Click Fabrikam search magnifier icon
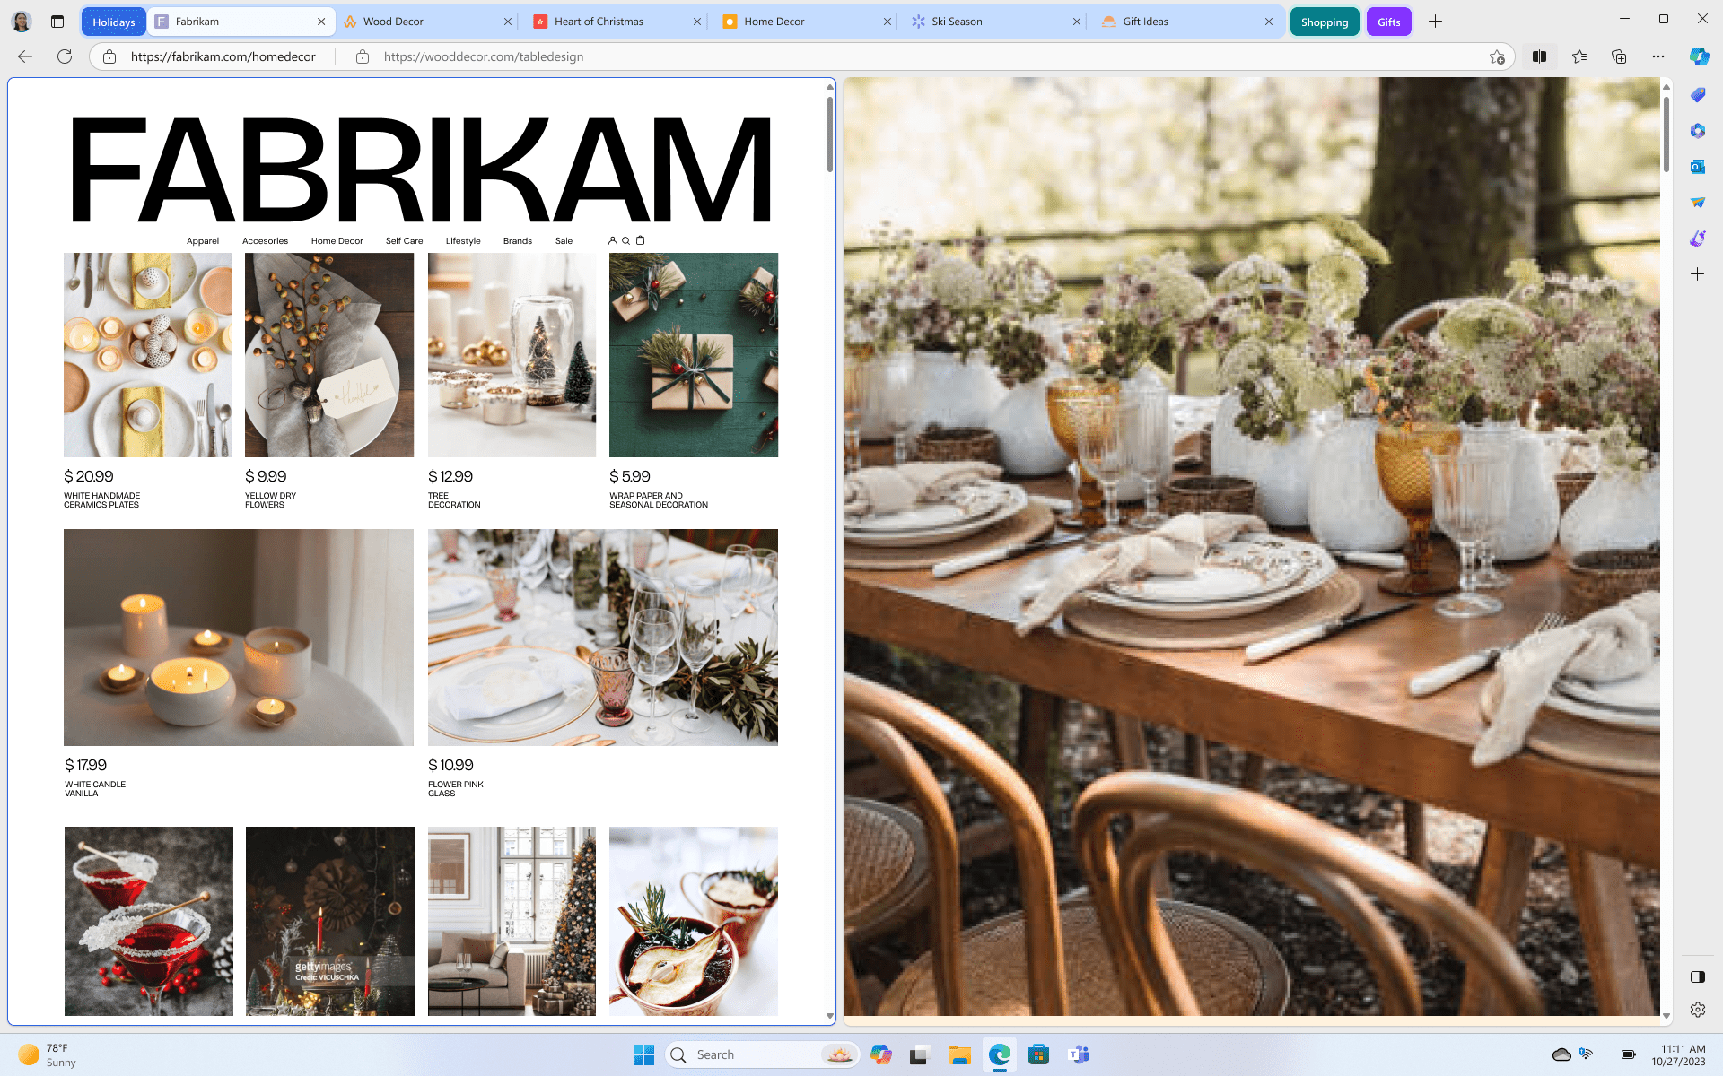This screenshot has height=1076, width=1723. 626,240
